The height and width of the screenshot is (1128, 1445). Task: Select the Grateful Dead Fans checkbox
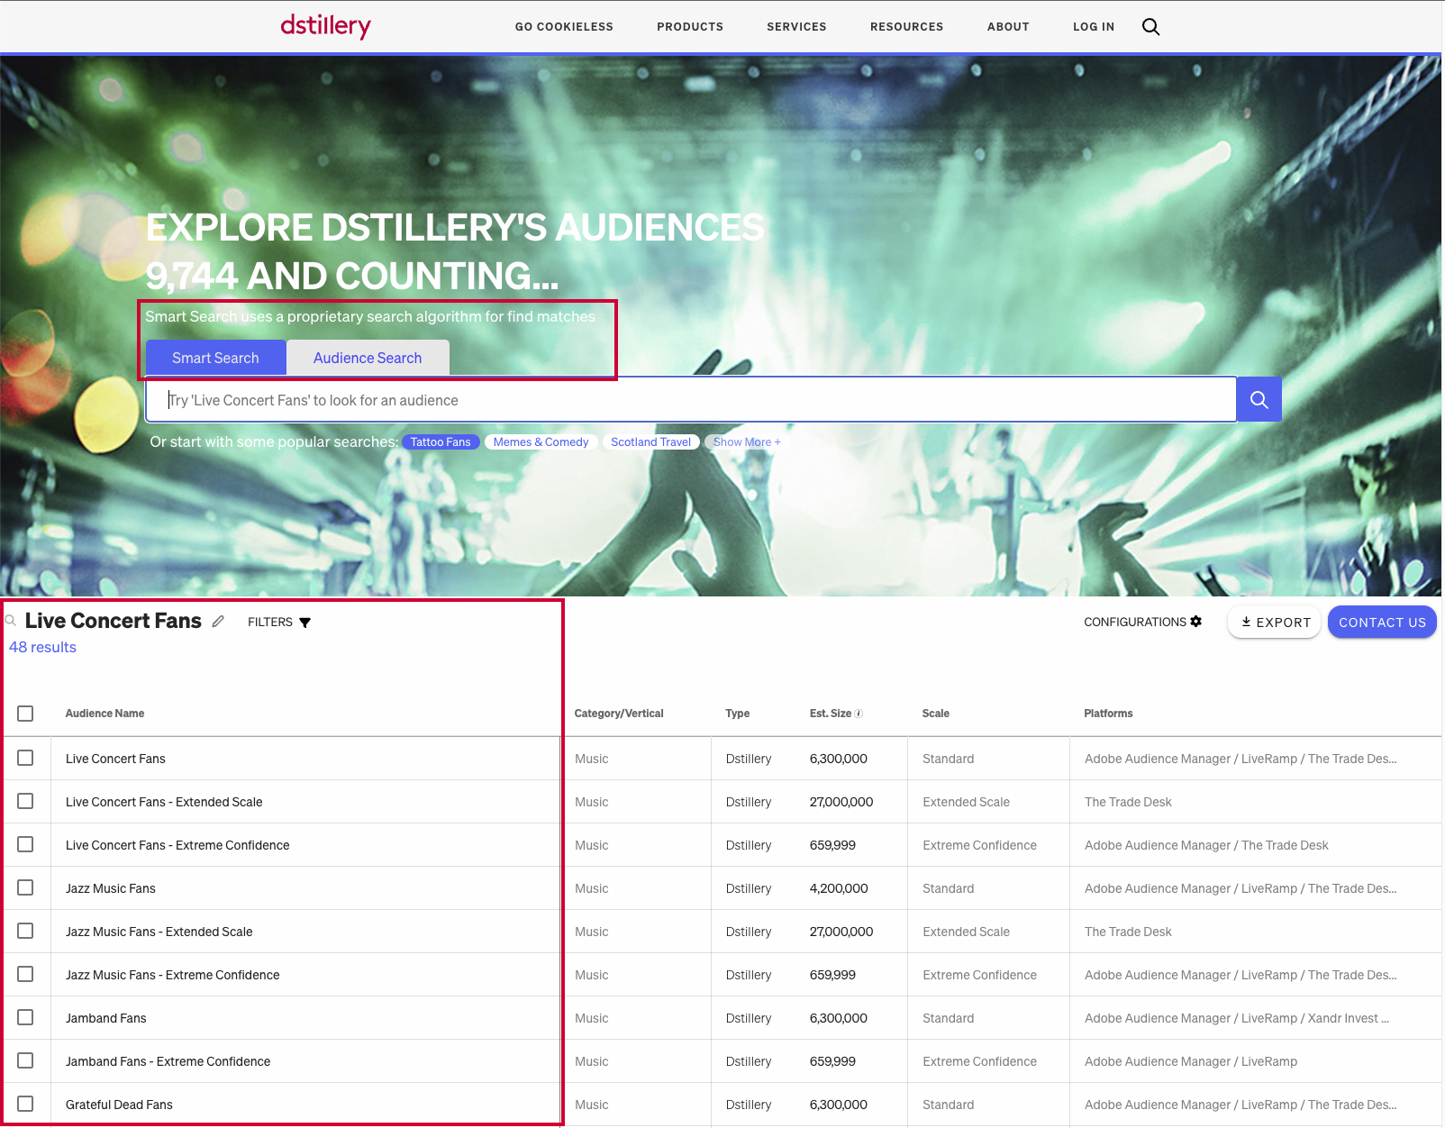(x=25, y=1105)
